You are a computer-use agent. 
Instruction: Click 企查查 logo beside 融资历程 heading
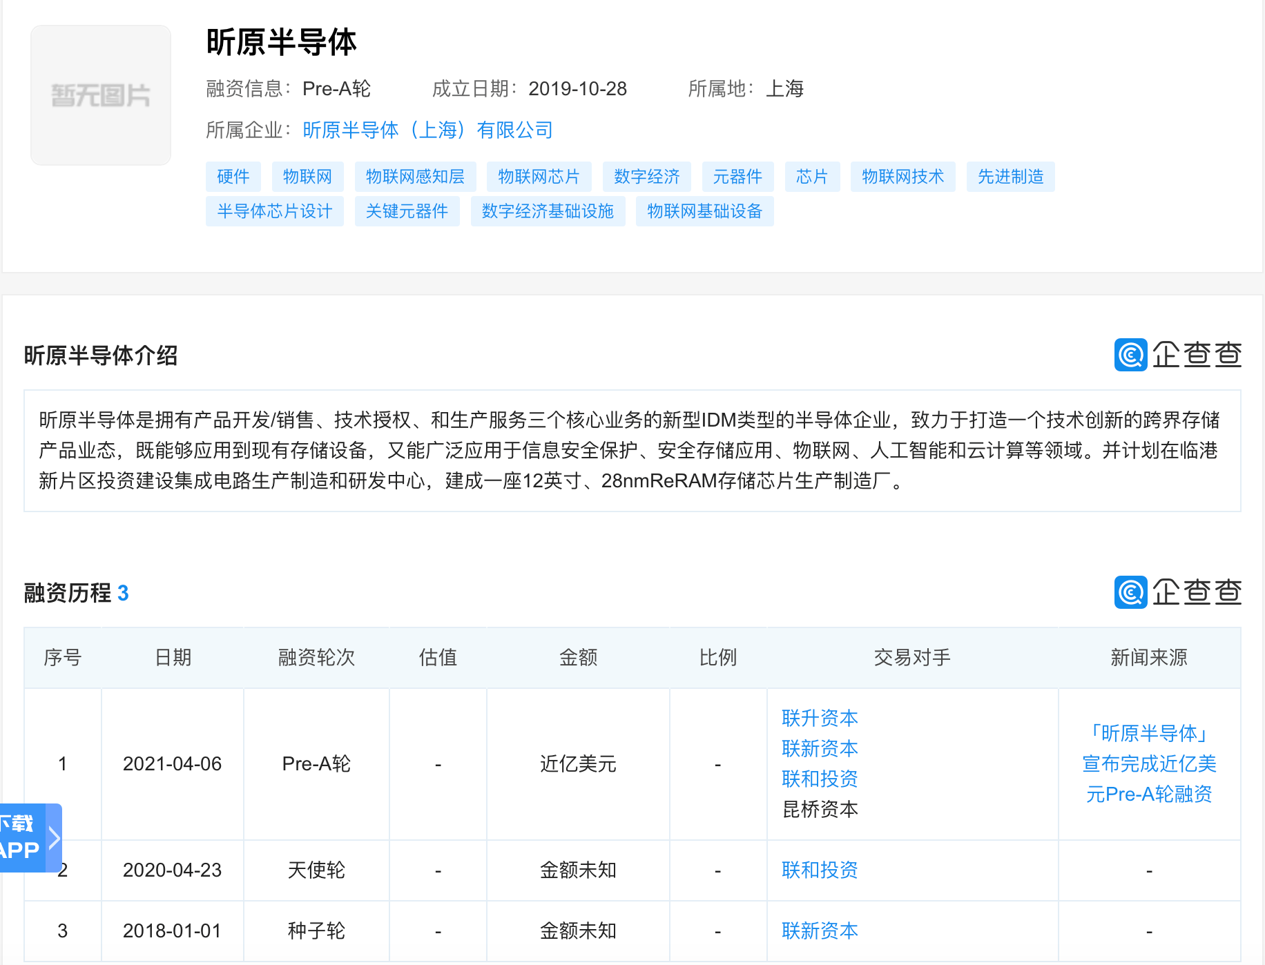coord(1178,592)
